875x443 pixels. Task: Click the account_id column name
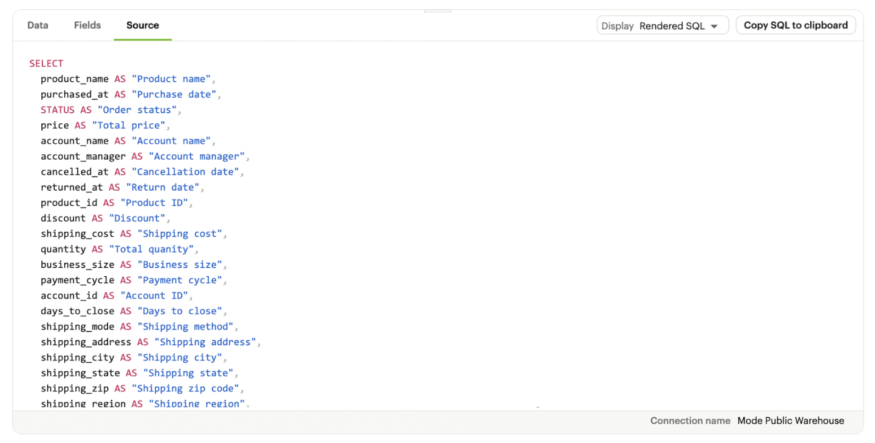point(69,296)
